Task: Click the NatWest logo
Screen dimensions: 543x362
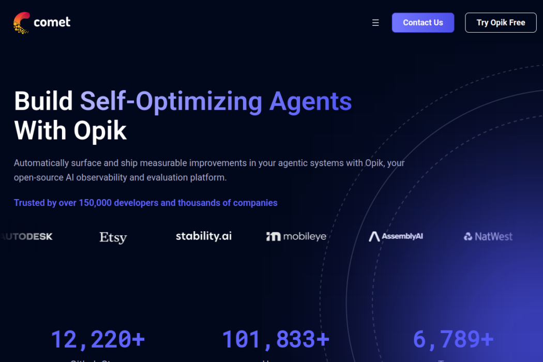Action: 488,236
